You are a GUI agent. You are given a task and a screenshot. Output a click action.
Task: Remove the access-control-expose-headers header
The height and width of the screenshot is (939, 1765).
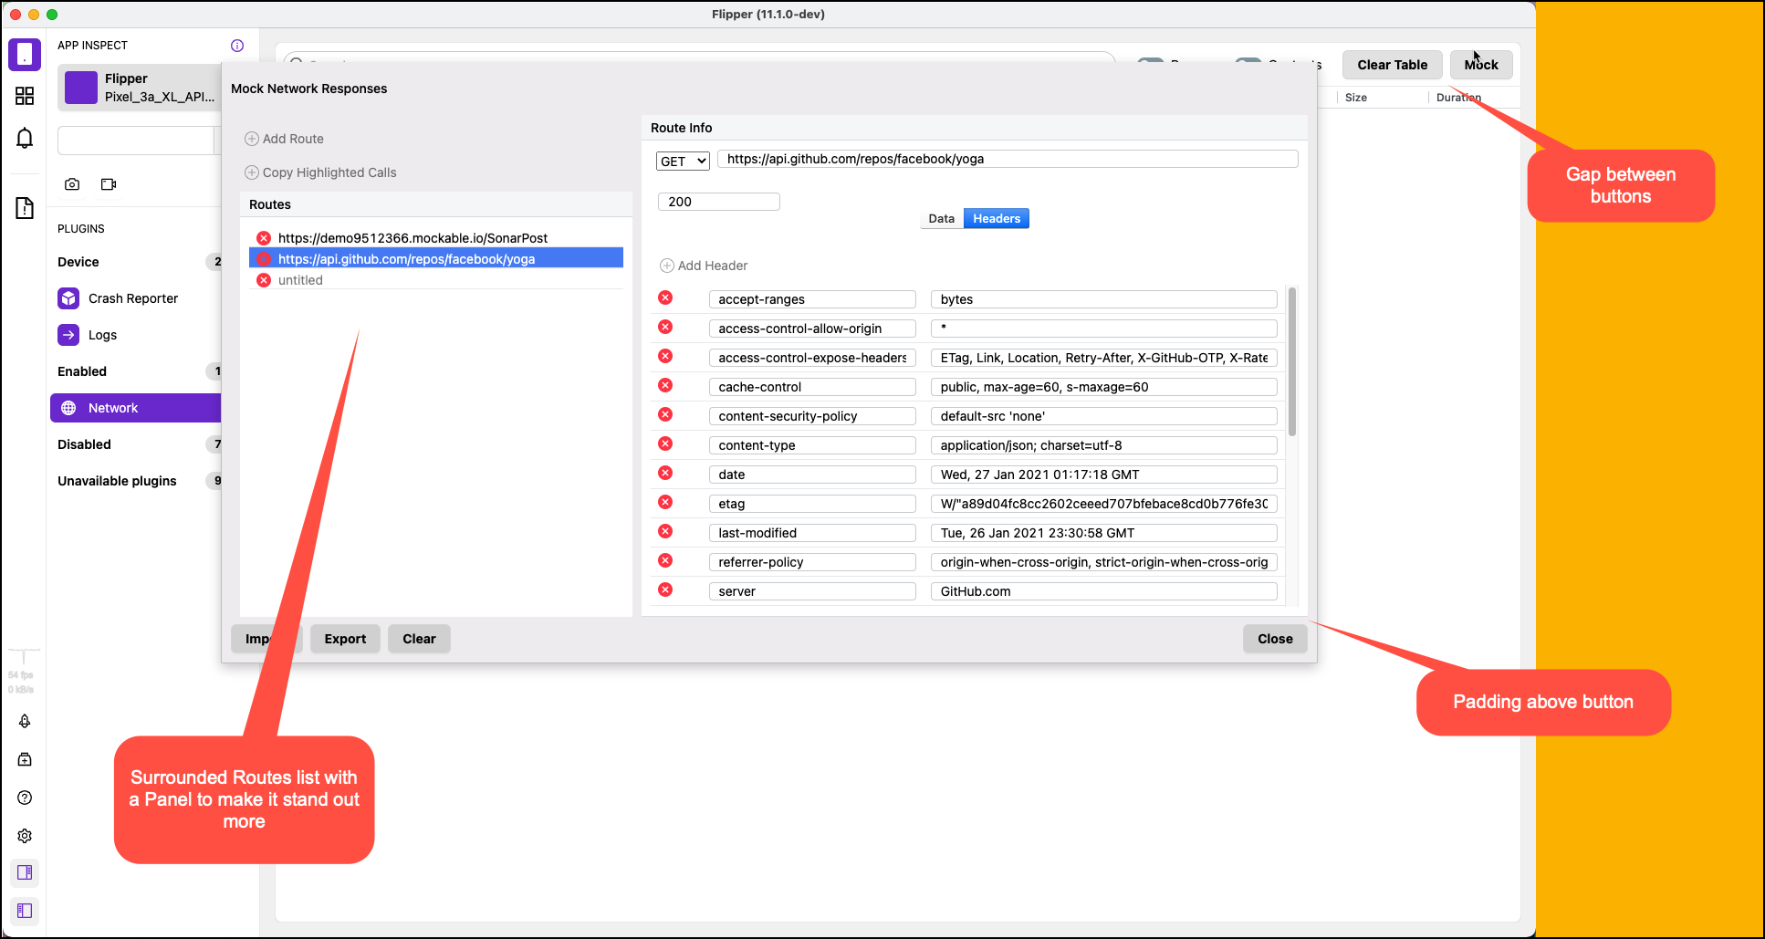click(665, 356)
